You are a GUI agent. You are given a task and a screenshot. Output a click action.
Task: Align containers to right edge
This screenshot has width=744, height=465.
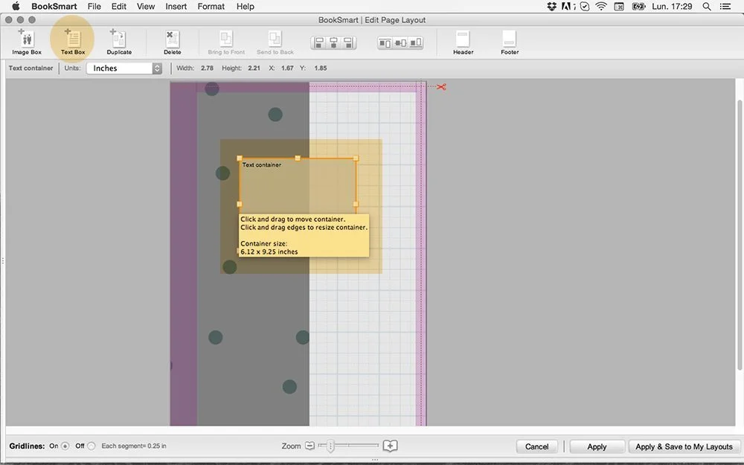click(x=348, y=42)
